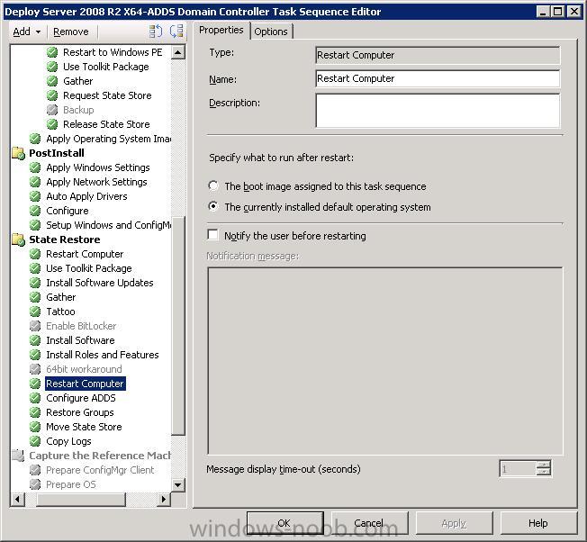
Task: Click the tree scroll down arrow
Action: [x=178, y=485]
